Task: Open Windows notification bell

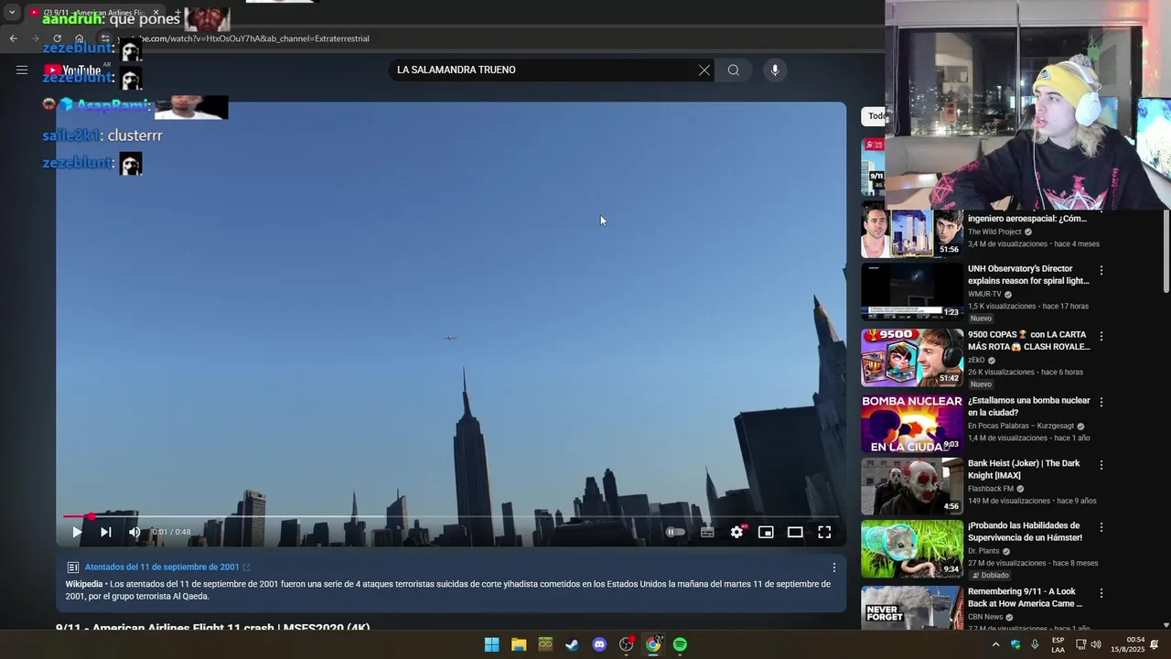Action: 1155,644
